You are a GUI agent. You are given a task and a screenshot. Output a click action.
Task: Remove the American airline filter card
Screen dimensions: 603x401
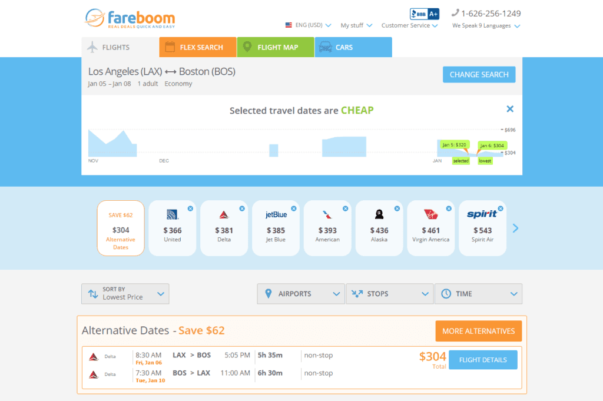coord(345,208)
